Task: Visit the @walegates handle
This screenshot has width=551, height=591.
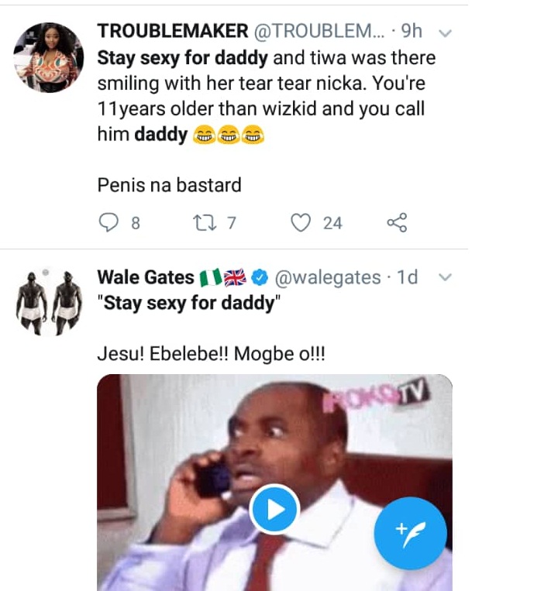Action: point(329,278)
